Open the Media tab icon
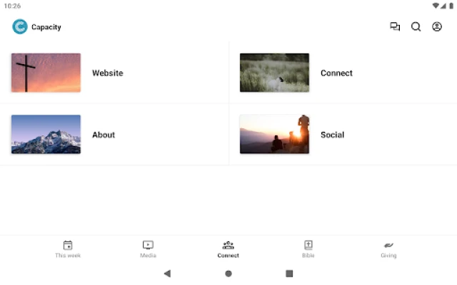The image size is (457, 285). click(x=148, y=245)
